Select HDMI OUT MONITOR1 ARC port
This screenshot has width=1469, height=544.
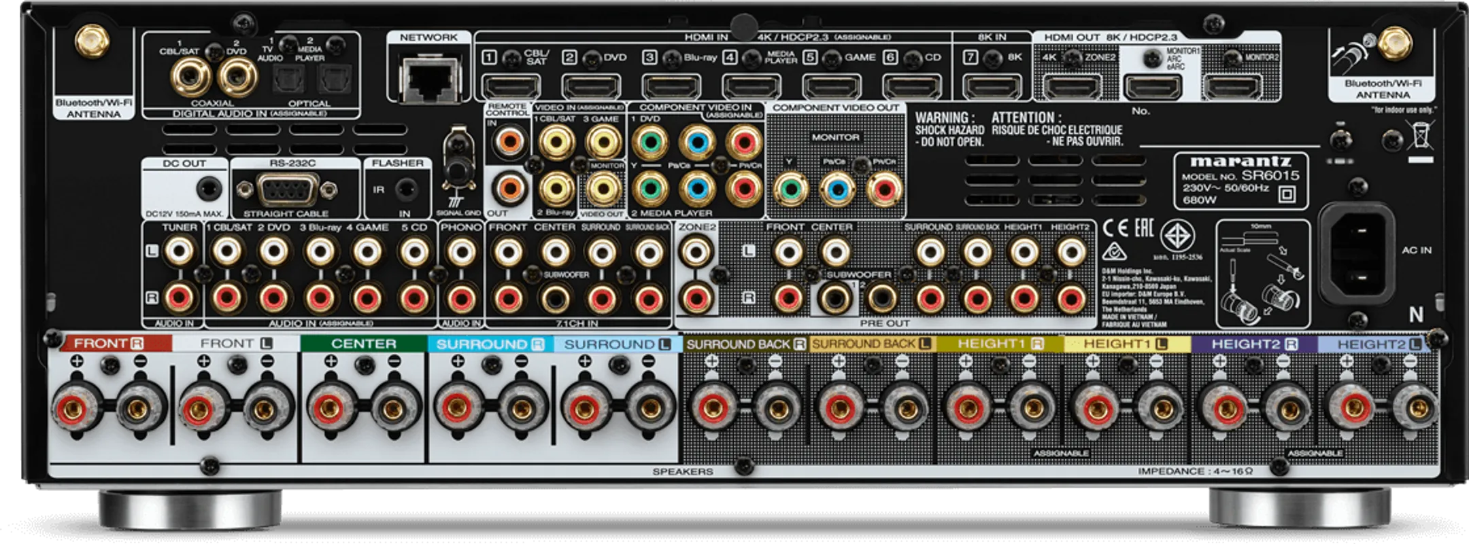(x=1153, y=87)
